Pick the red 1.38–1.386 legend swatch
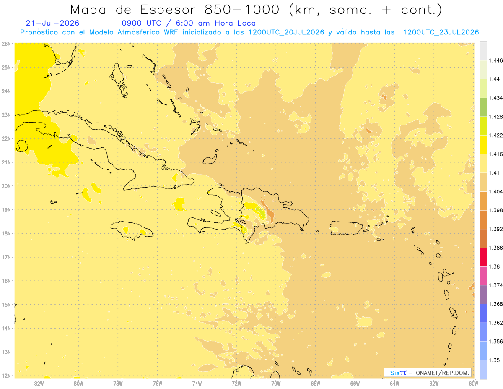Viewport: 503px width, 389px height. pyautogui.click(x=483, y=257)
